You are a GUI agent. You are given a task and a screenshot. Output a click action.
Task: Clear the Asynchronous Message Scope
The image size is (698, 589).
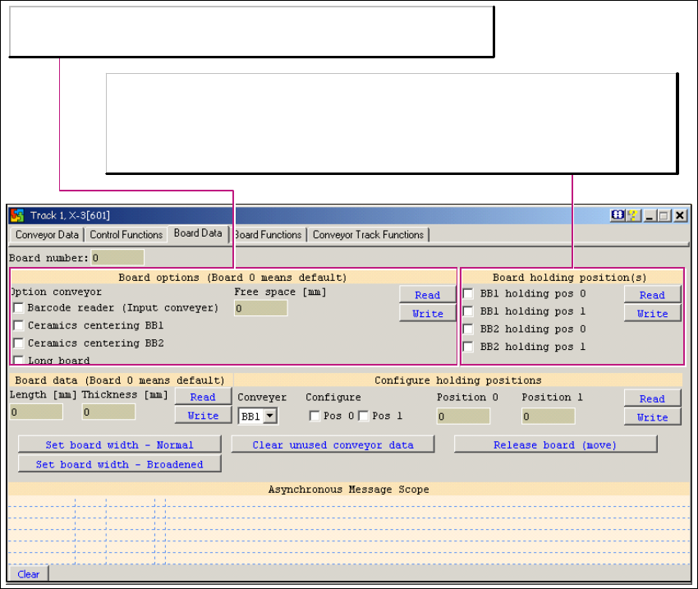[x=28, y=574]
